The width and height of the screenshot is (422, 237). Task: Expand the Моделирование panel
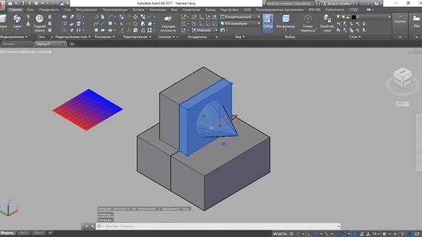click(14, 37)
